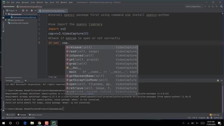Viewport: 224px width, 126px height.
Task: Open the red Camtasia app on taskbar
Action: [47, 123]
